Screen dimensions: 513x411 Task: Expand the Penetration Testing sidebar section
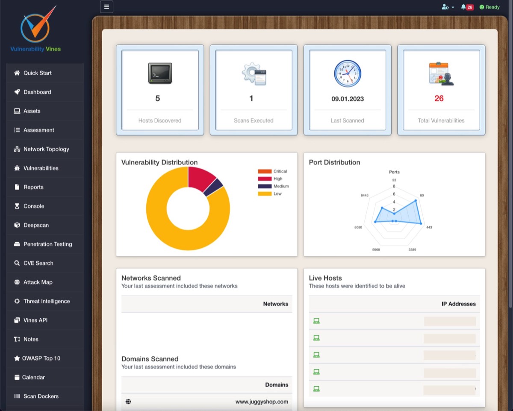coord(47,244)
